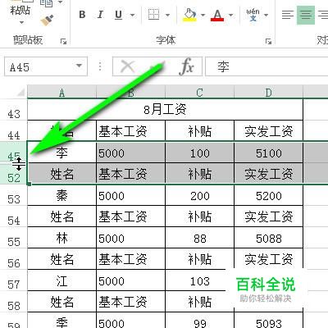Select column C header

199,93
